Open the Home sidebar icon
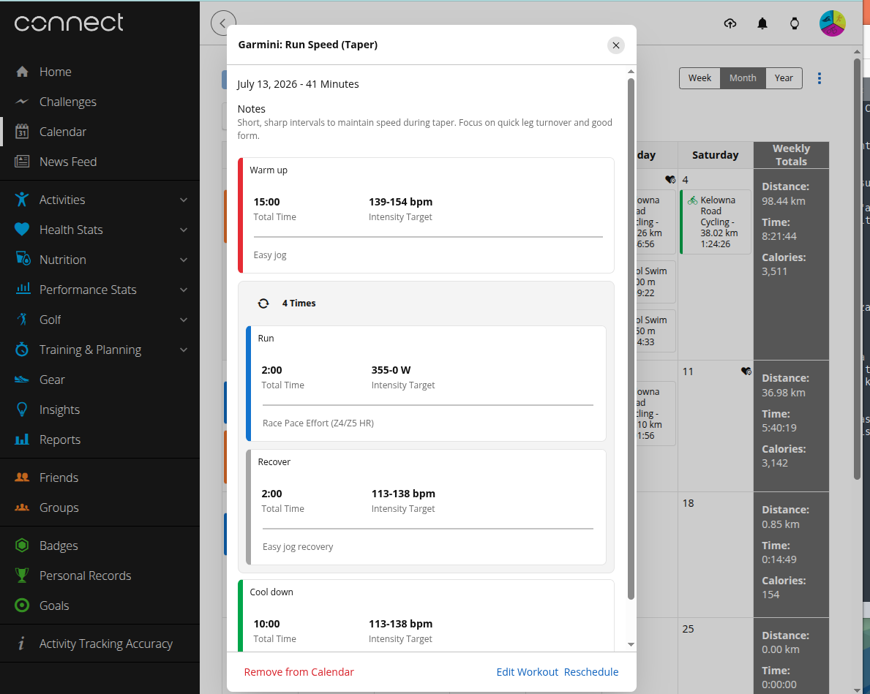Screen dimensions: 870x694 (x=22, y=72)
